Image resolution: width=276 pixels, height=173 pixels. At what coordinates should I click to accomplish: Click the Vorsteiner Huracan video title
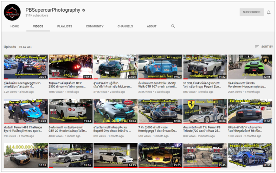click(x=247, y=85)
